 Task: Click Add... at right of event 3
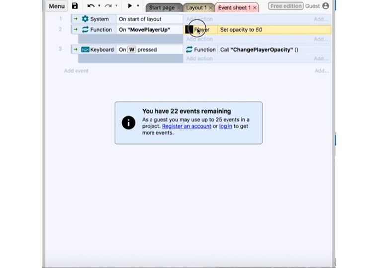pyautogui.click(x=321, y=58)
